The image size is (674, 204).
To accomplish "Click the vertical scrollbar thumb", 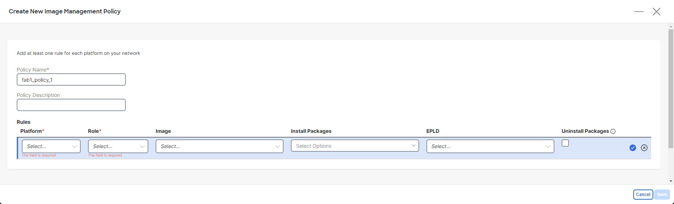I will coord(671,89).
